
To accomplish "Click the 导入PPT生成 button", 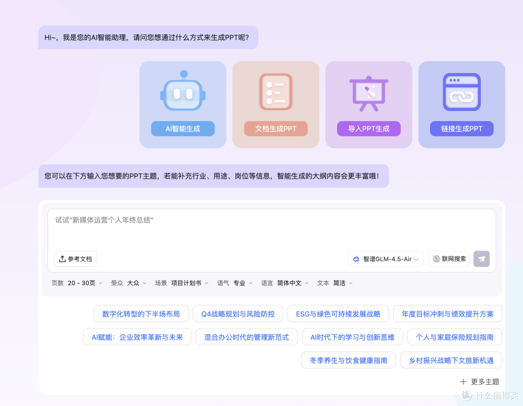I will pos(369,129).
